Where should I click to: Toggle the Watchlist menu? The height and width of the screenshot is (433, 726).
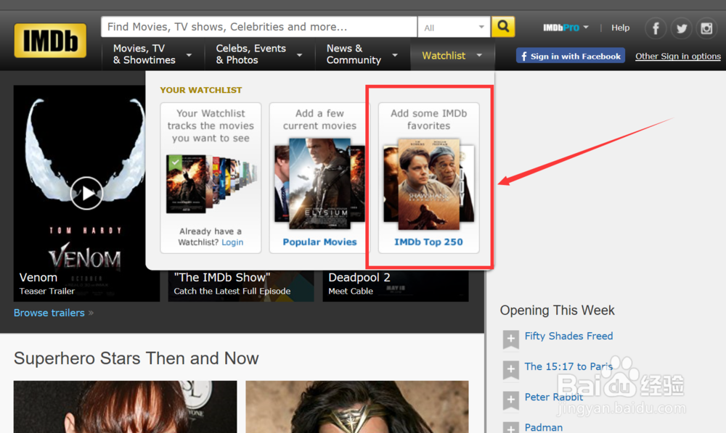click(x=452, y=56)
